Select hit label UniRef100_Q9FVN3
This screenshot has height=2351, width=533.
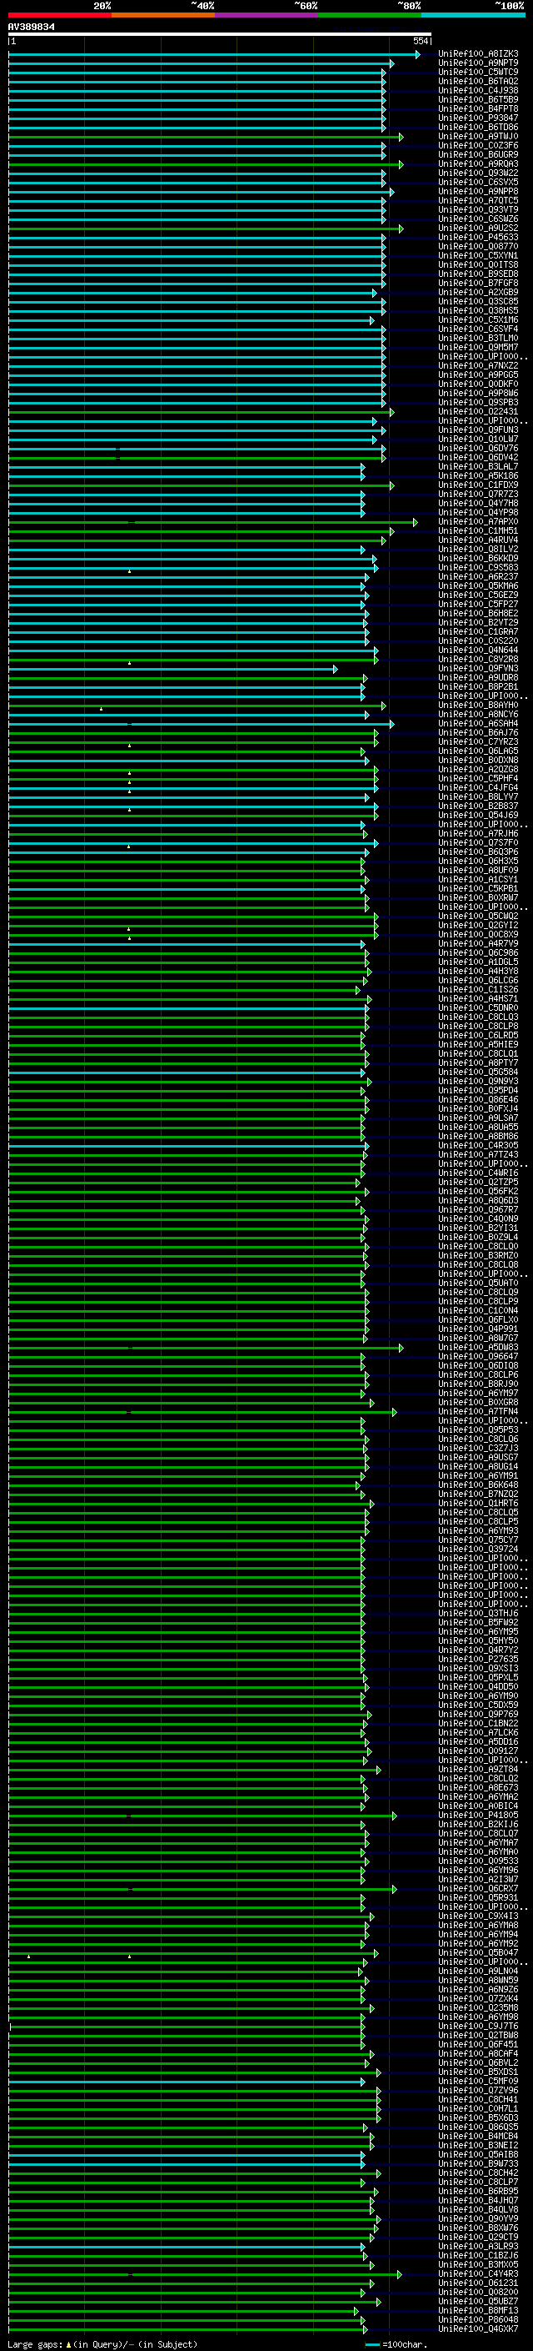(x=478, y=669)
